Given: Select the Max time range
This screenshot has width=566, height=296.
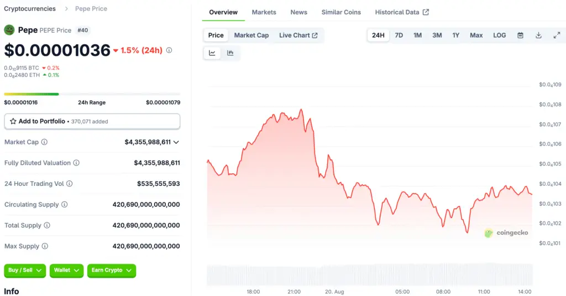Looking at the screenshot, I should click(x=476, y=35).
